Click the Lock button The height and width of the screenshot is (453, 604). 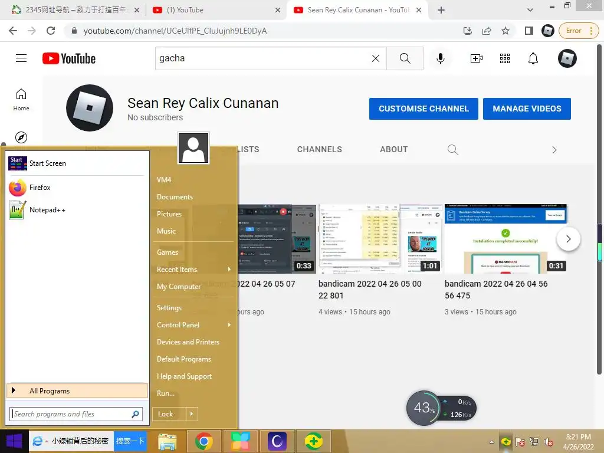[169, 414]
